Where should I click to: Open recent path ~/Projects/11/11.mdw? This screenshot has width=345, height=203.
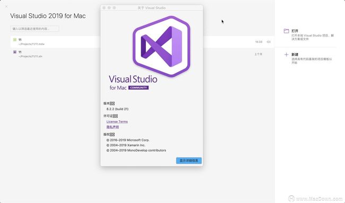point(31,44)
